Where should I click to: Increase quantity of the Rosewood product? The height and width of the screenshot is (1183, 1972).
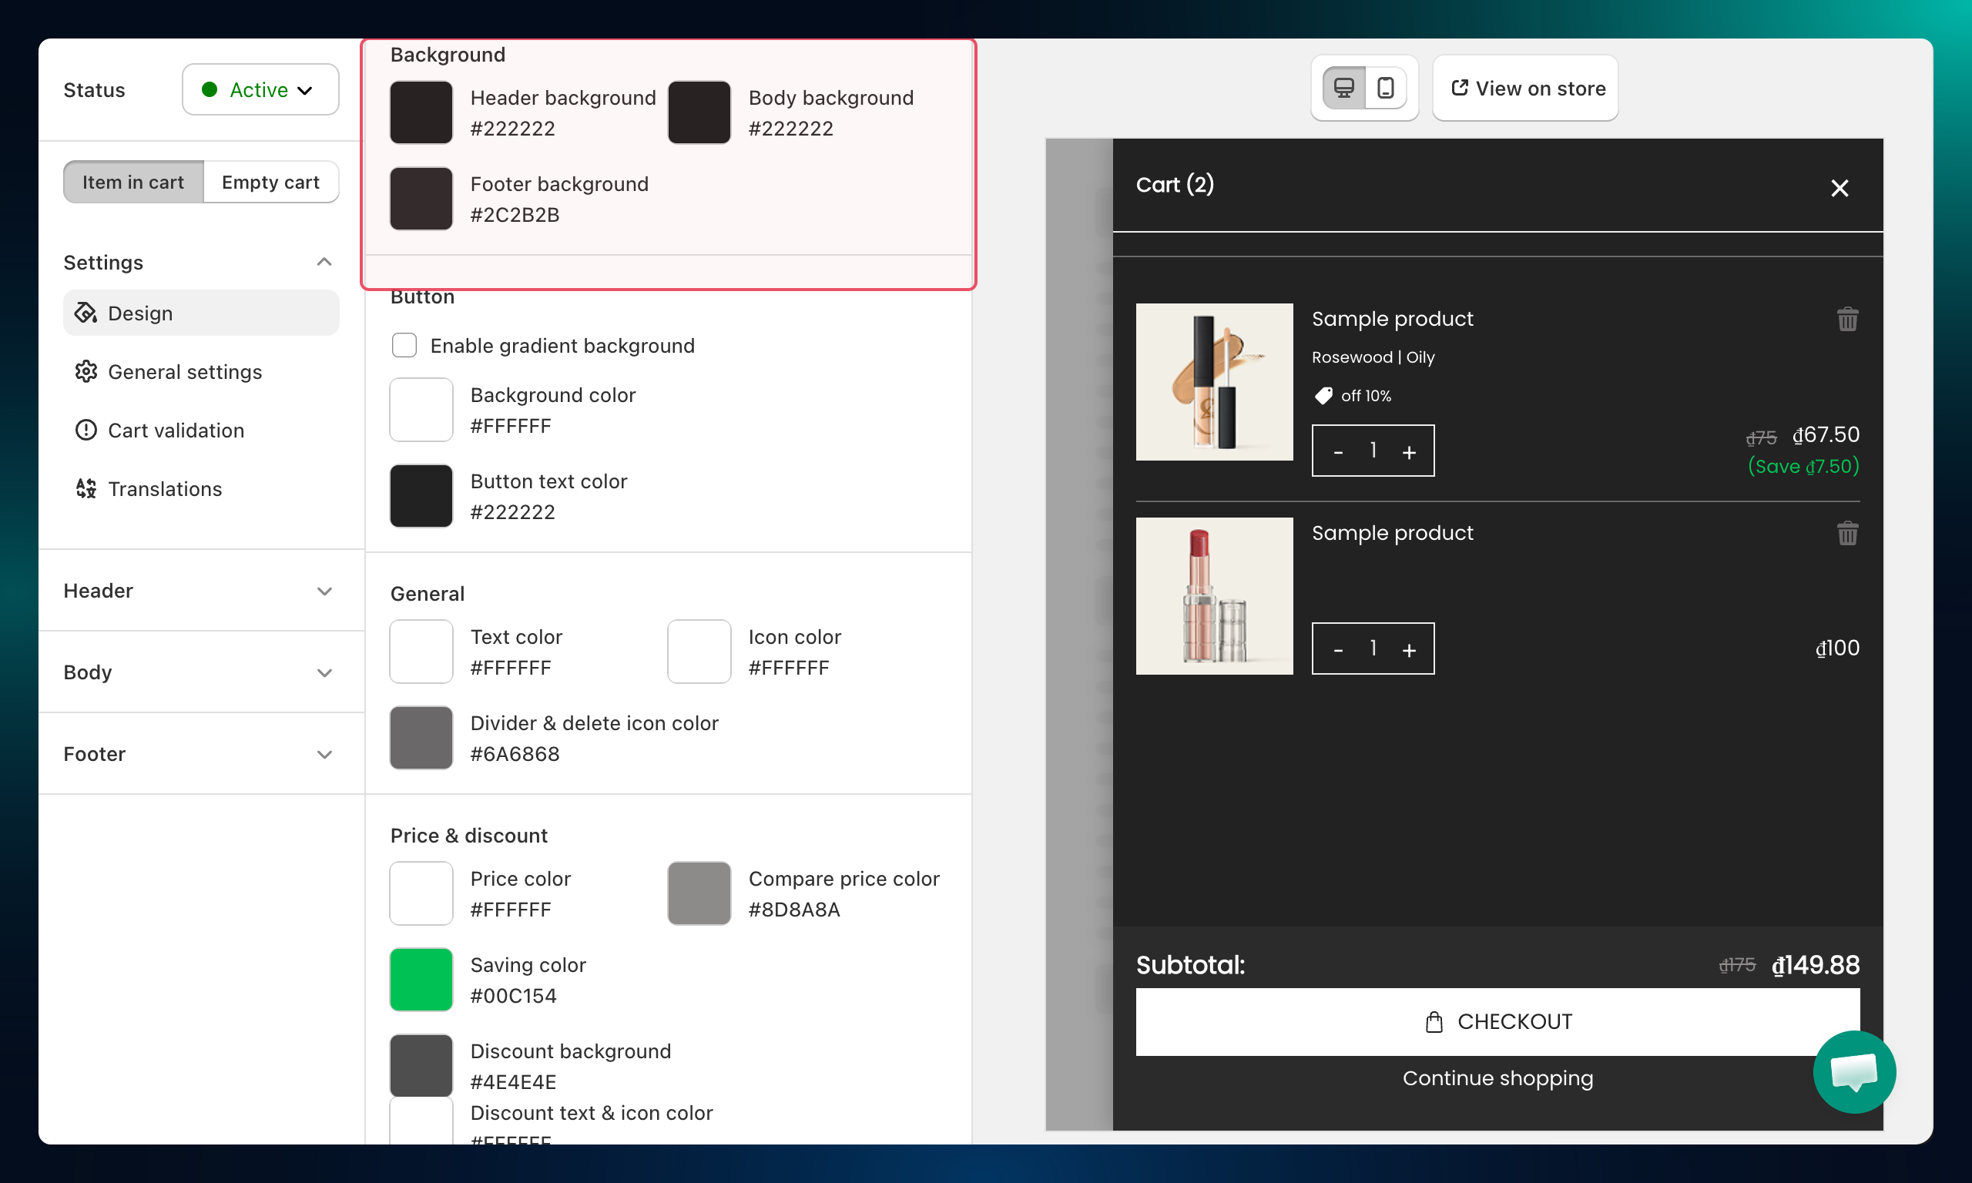point(1408,451)
